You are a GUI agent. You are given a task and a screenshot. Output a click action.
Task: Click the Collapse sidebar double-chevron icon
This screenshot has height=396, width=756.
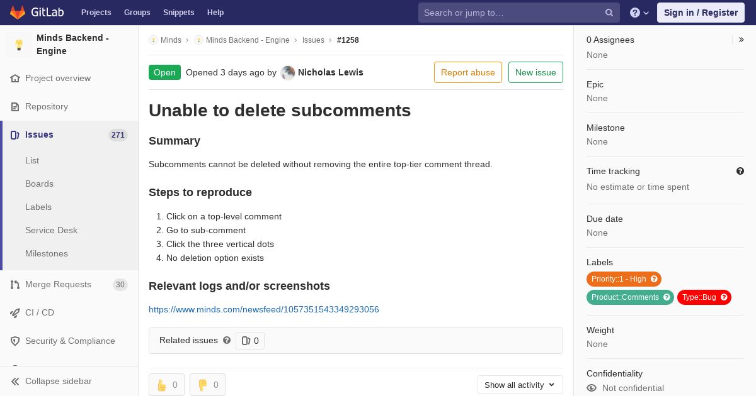(15, 382)
